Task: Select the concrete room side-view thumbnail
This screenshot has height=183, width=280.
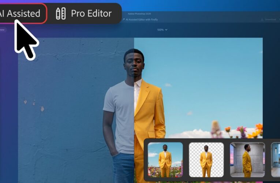Action: click(x=247, y=160)
